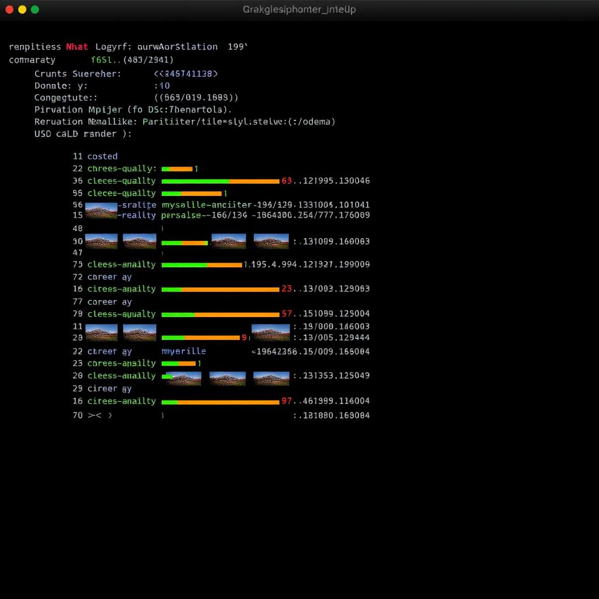The width and height of the screenshot is (599, 599).
Task: Click the progress bar ending with red 23
Action: 220,289
